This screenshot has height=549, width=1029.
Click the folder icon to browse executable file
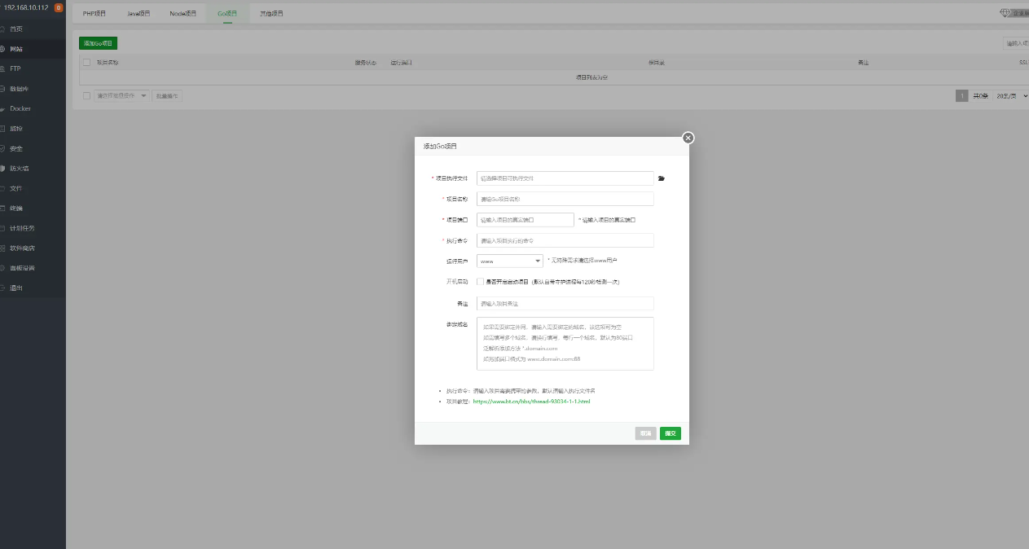tap(662, 178)
